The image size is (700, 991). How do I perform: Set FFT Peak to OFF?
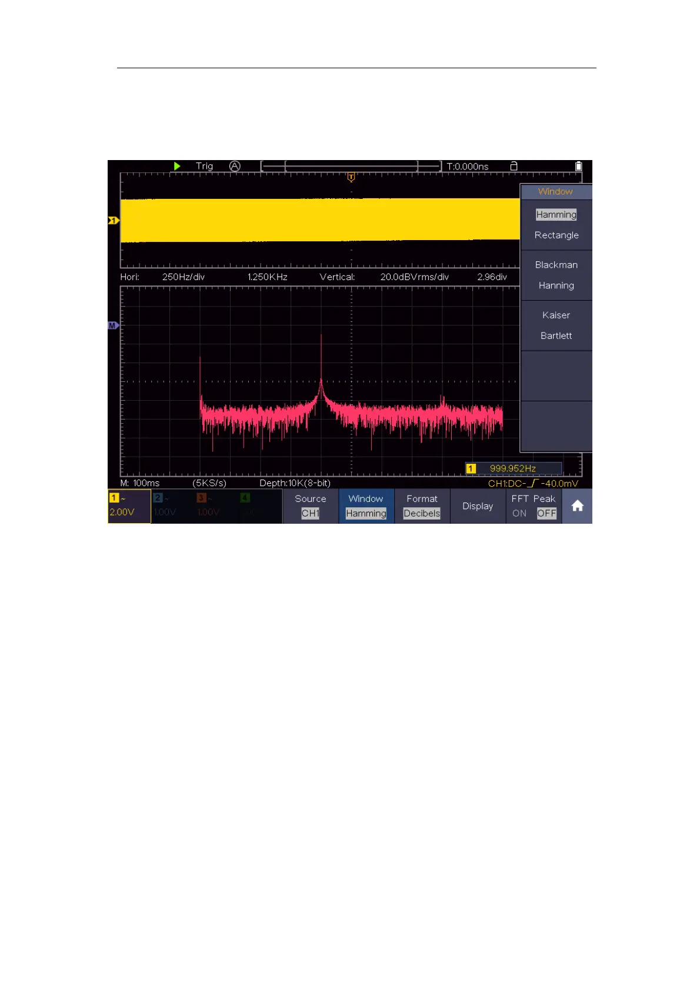pyautogui.click(x=546, y=513)
